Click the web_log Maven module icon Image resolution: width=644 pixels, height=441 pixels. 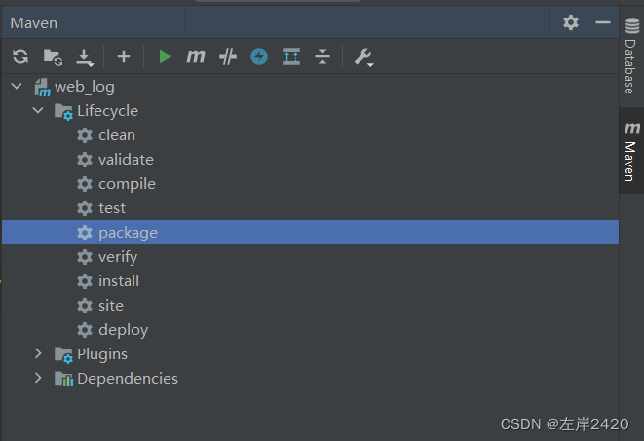tap(42, 88)
